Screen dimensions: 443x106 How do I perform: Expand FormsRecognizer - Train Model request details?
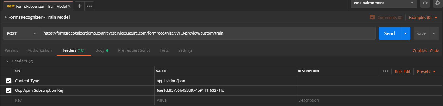(x=6, y=17)
